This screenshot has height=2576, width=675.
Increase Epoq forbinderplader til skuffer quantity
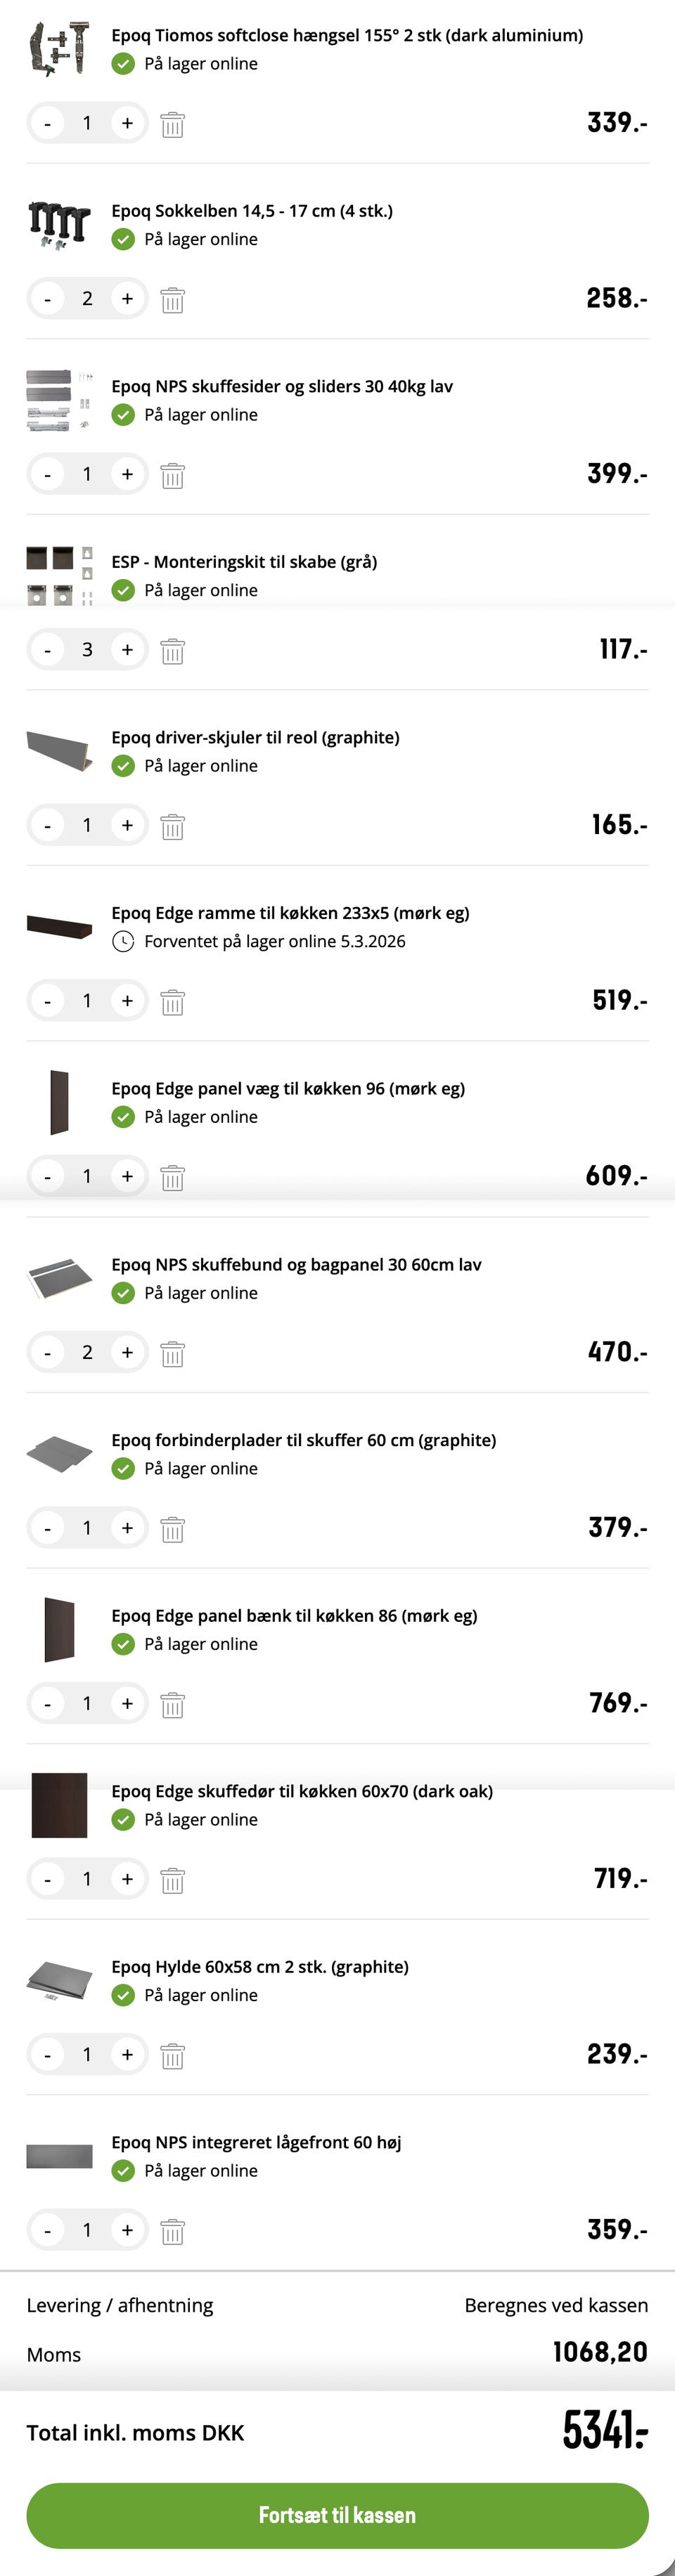tap(127, 1528)
